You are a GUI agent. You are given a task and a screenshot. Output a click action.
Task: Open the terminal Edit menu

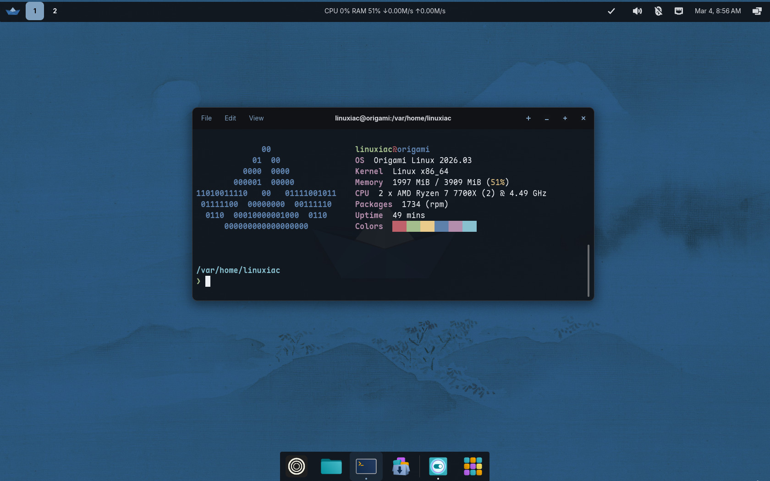(x=230, y=118)
